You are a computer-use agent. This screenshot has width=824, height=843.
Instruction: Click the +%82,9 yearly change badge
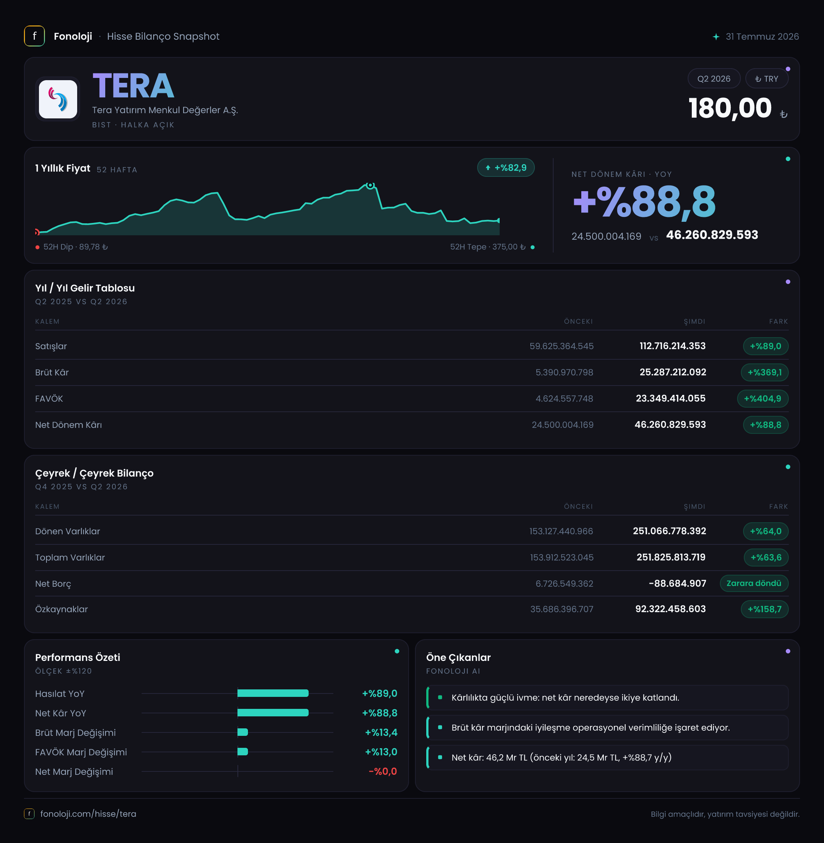[x=506, y=167]
